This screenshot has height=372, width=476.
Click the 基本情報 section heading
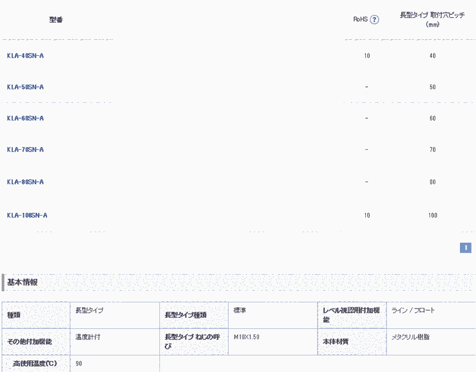tap(23, 282)
